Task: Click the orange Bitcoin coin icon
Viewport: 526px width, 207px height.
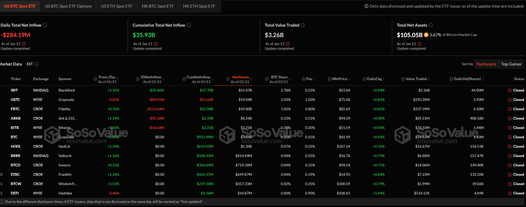Action: [426, 35]
